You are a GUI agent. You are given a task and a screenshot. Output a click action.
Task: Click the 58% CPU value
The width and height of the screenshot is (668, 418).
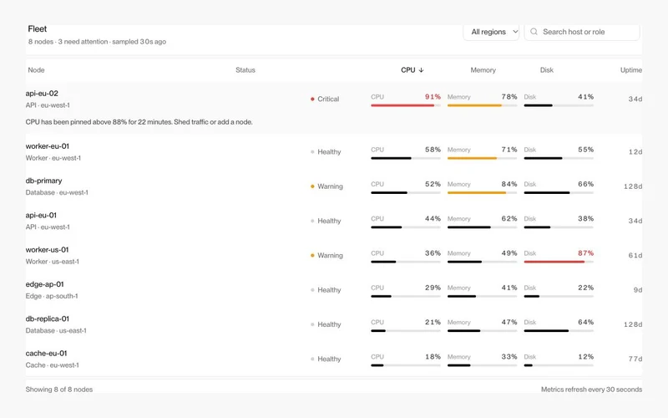click(433, 150)
